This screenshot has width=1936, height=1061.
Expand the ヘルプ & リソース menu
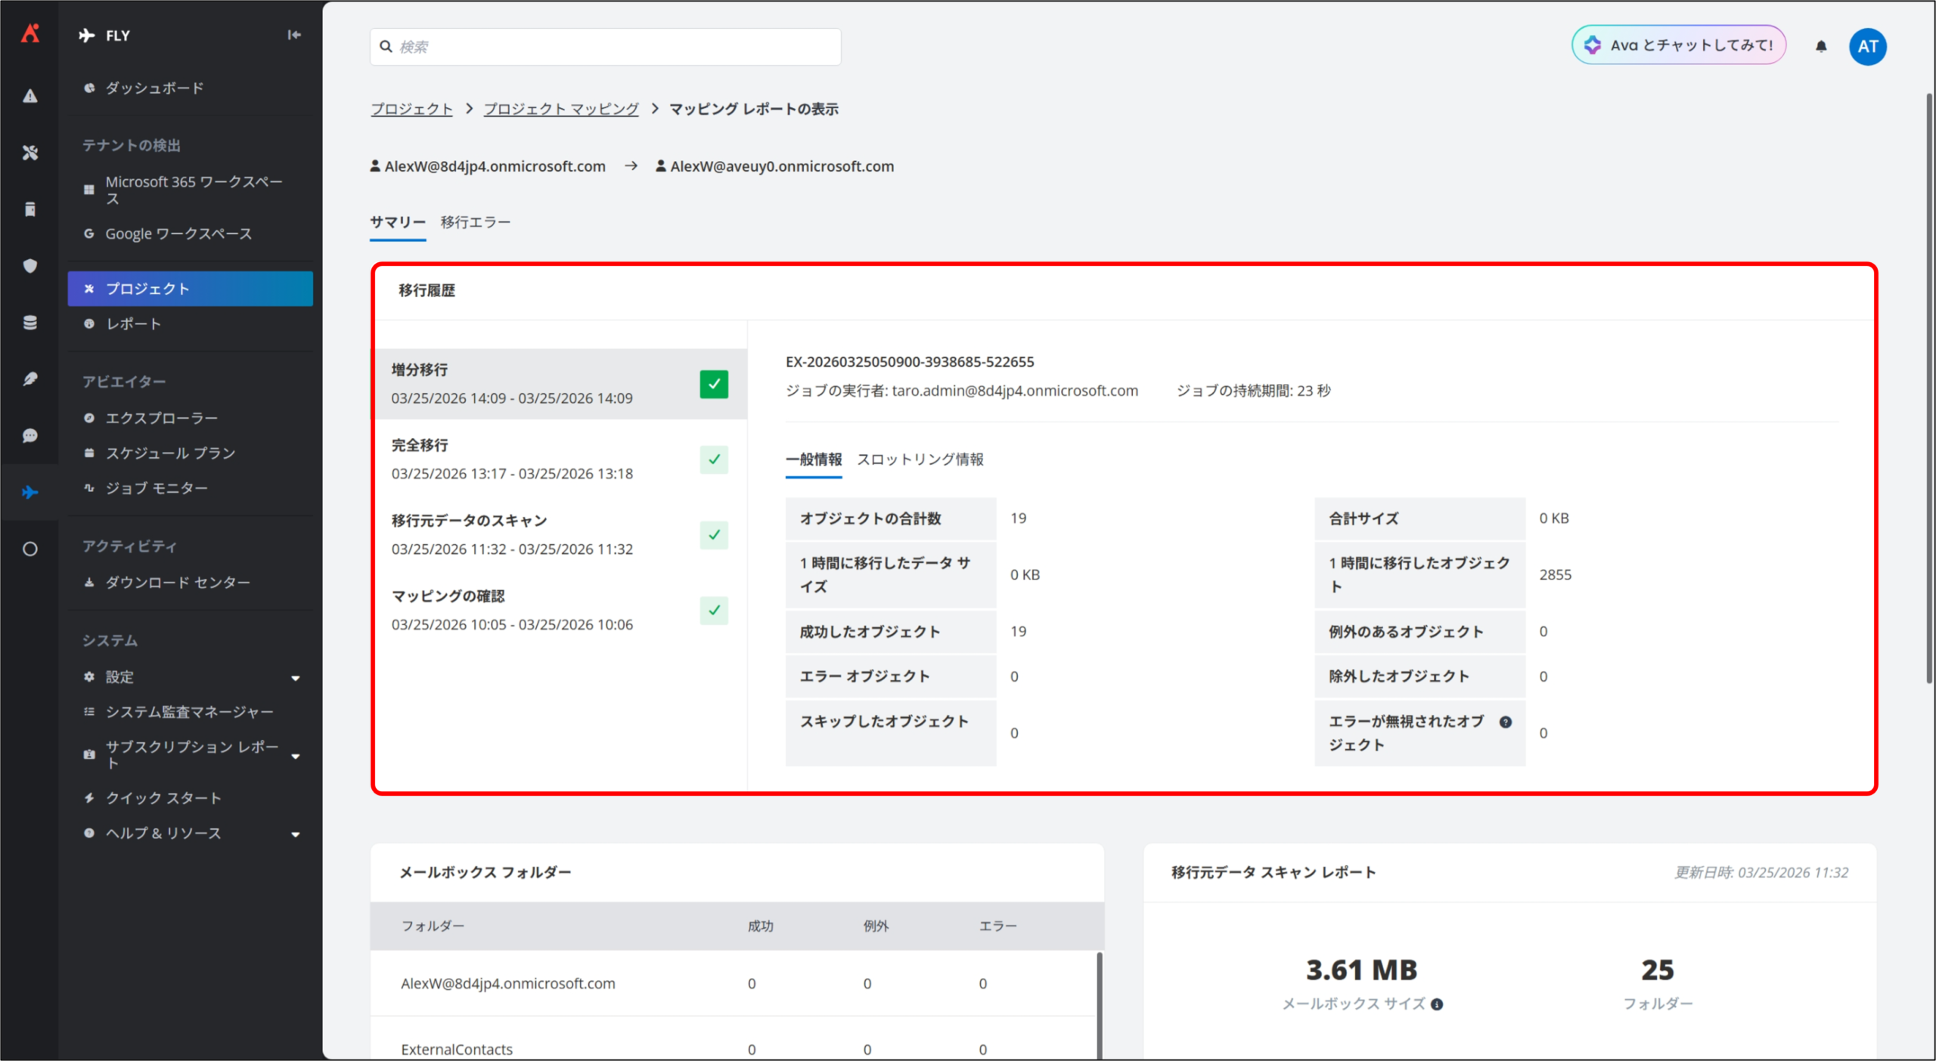[296, 834]
